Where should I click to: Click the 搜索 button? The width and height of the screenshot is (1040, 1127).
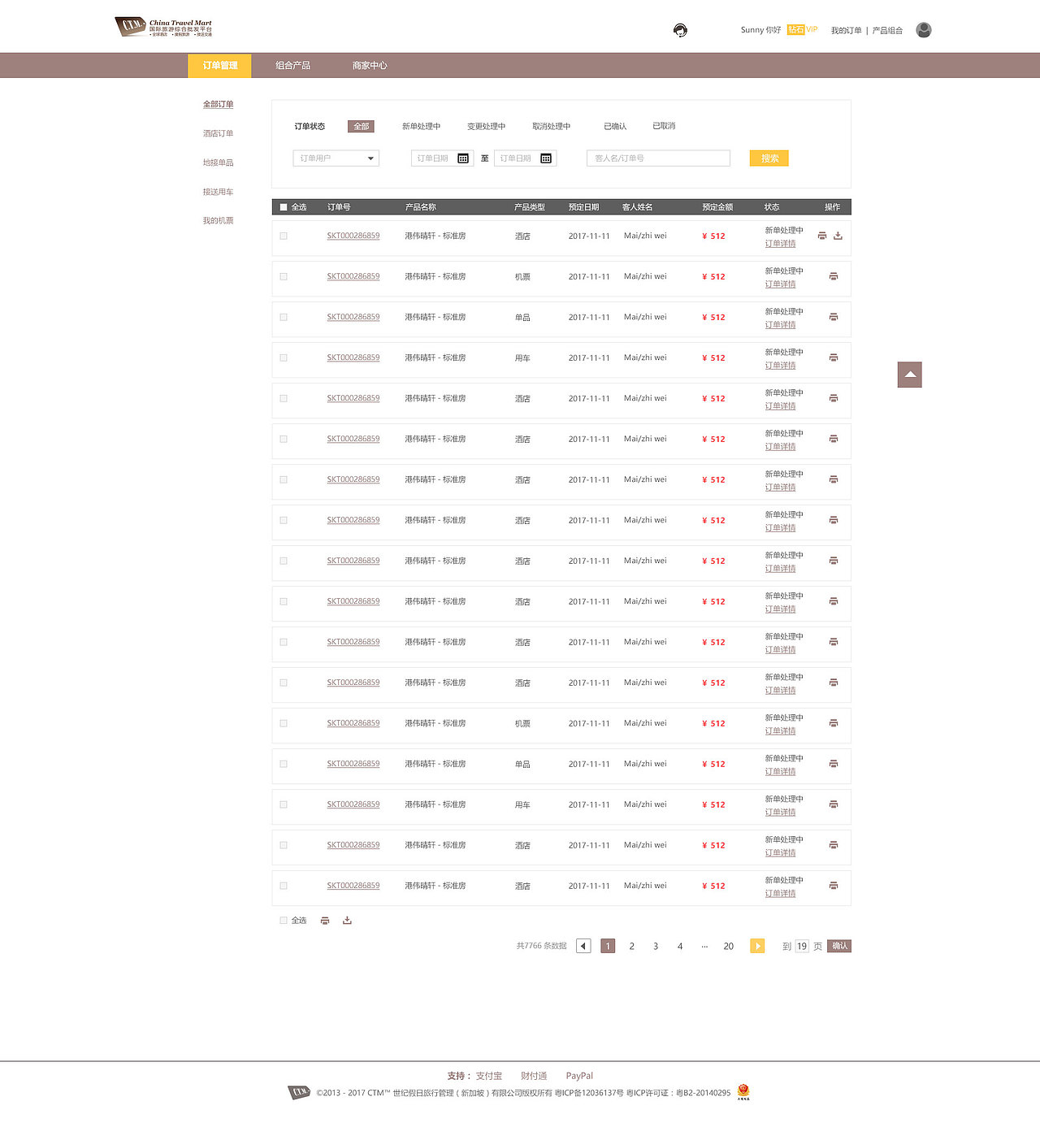[x=769, y=158]
